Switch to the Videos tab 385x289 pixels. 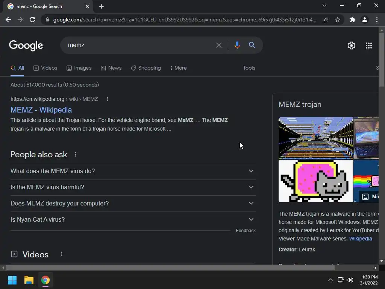pos(45,68)
